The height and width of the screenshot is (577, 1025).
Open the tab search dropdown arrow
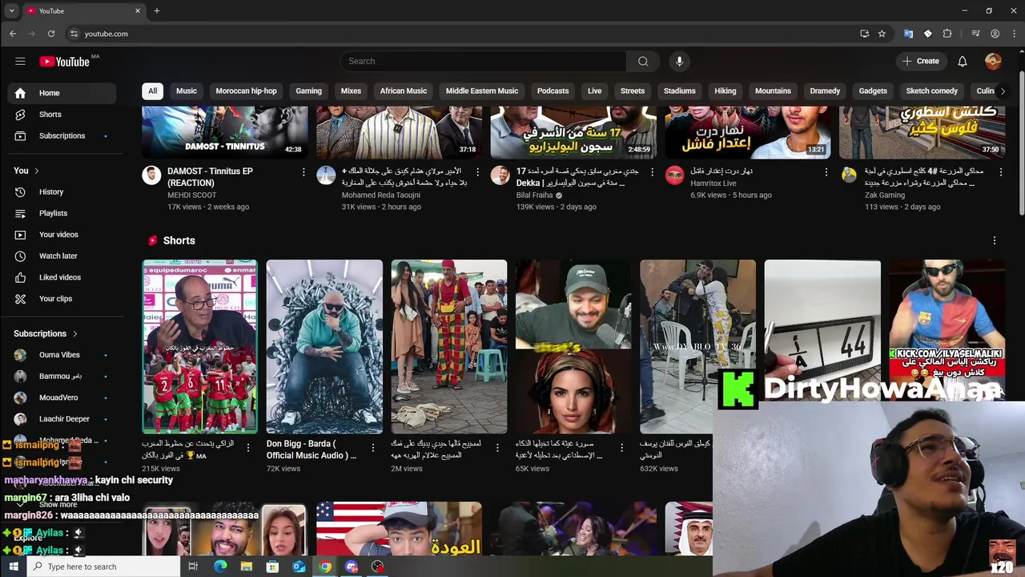[x=11, y=10]
